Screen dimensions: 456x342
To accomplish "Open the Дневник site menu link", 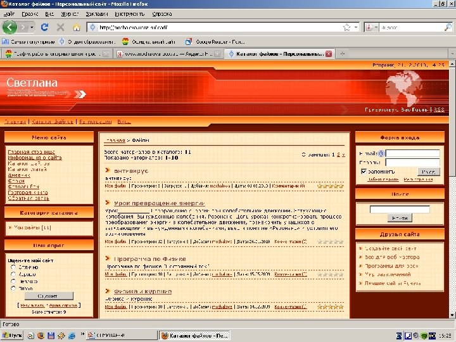I will (x=19, y=175).
